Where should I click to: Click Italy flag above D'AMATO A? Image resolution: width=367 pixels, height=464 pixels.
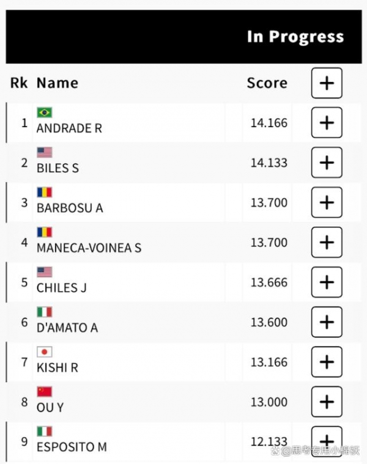[x=45, y=312]
